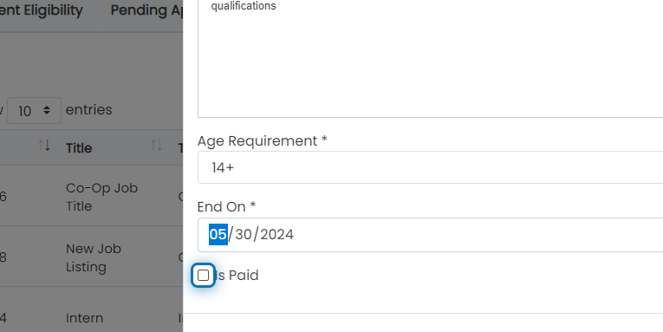Screen dimensions: 663x332
Task: Focus the Age Requirement field containing 14+
Action: [430, 167]
